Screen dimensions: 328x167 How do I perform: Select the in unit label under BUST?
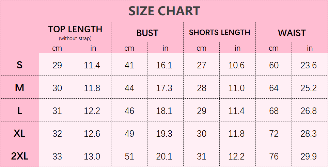click(x=165, y=48)
